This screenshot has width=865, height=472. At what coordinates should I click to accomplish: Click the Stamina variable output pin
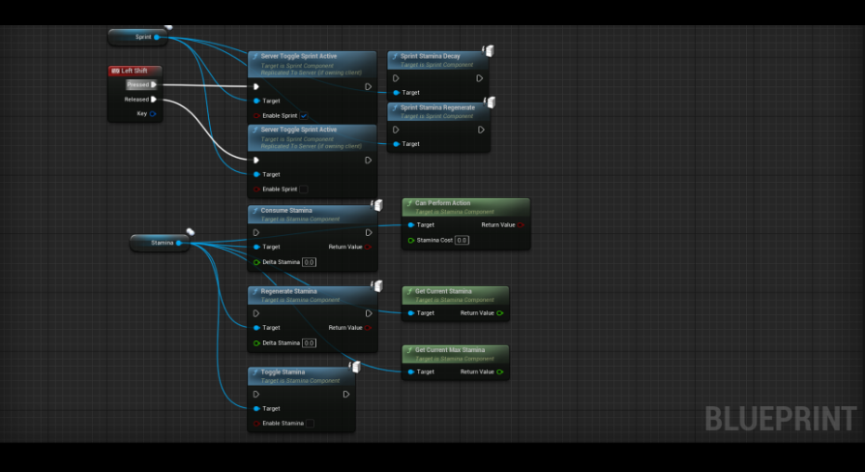click(179, 243)
